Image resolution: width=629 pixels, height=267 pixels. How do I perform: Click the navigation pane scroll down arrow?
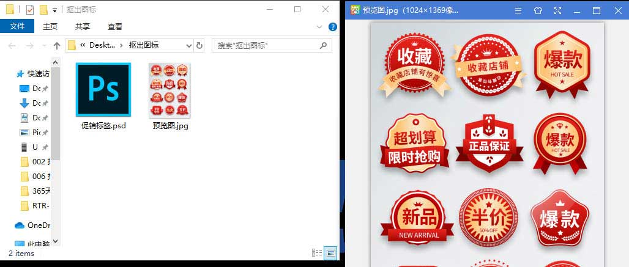point(56,242)
